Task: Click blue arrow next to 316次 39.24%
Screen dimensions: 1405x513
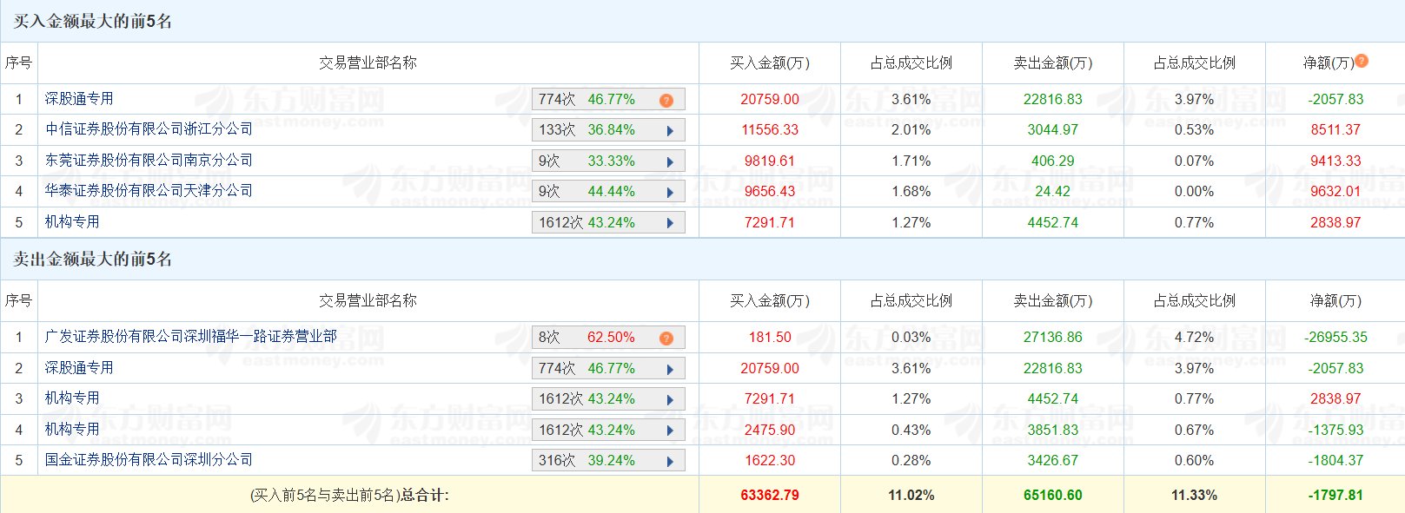Action: pyautogui.click(x=670, y=462)
